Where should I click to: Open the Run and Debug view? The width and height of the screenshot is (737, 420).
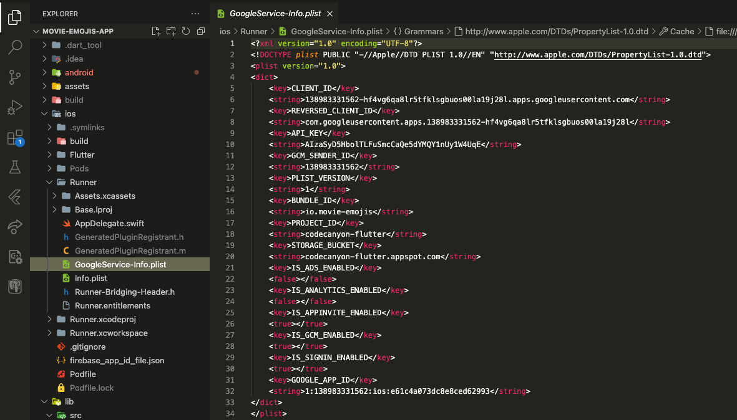[x=14, y=107]
